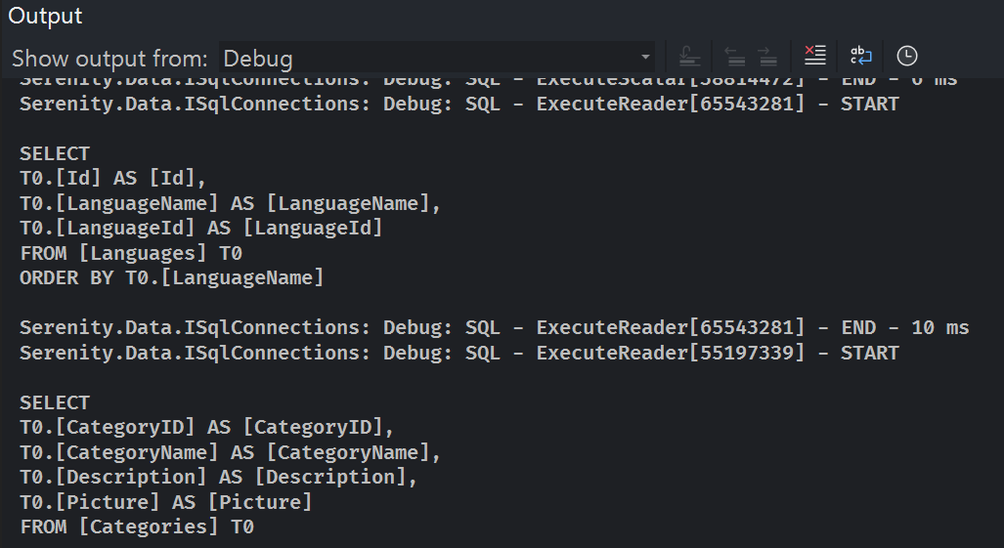Image resolution: width=1004 pixels, height=548 pixels.
Task: Click line 'FROM [Languages] T0'
Action: click(131, 253)
